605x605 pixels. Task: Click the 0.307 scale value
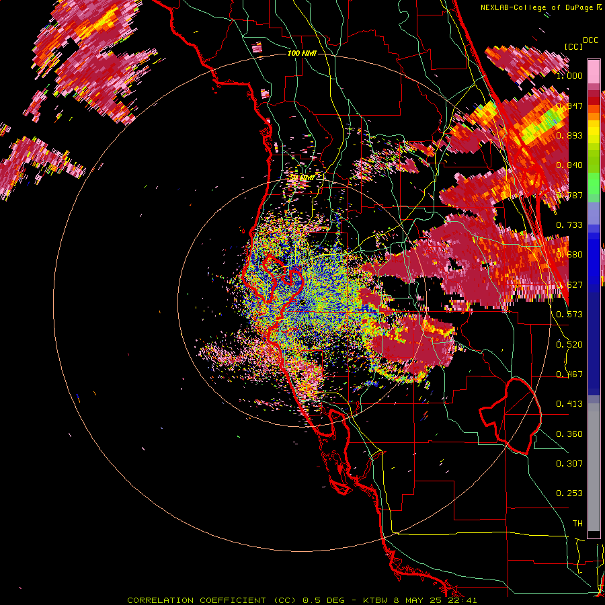(569, 463)
